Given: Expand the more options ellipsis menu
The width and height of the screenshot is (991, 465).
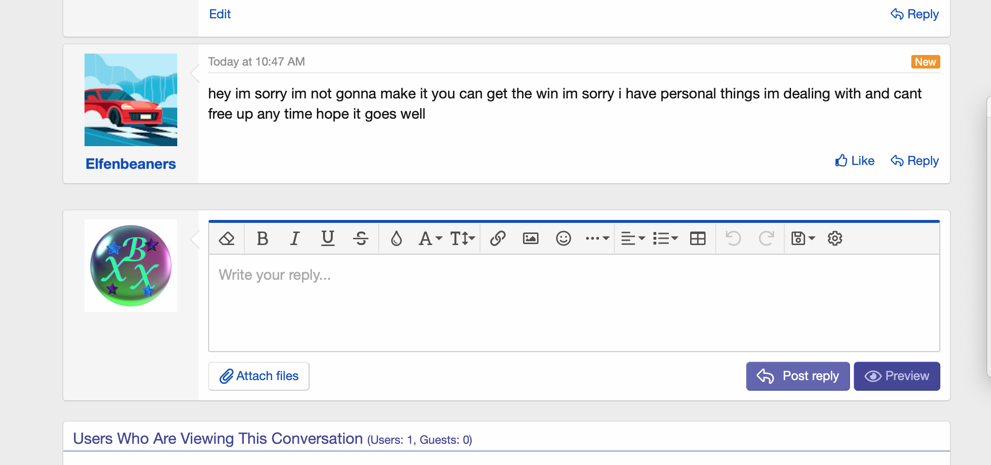Looking at the screenshot, I should pos(597,238).
